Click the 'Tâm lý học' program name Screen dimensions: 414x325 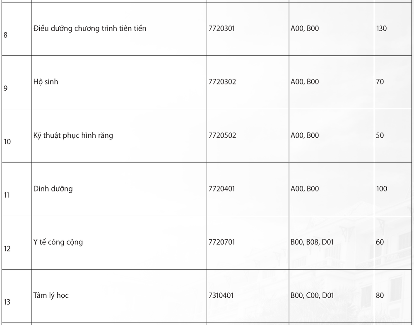pyautogui.click(x=51, y=295)
